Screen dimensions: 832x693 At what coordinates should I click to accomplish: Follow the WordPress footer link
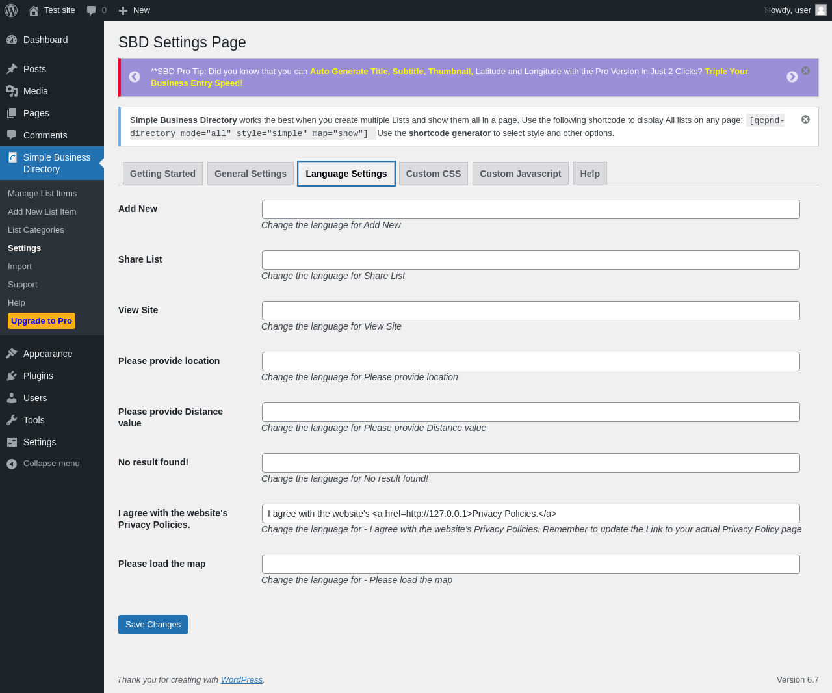coord(242,680)
